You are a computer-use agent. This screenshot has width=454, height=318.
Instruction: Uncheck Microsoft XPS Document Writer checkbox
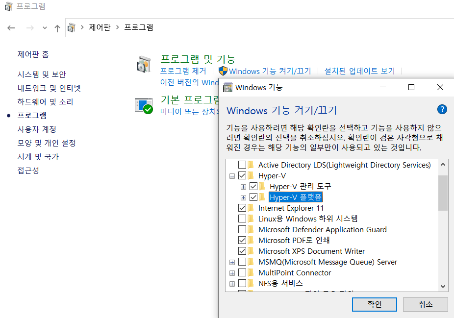point(242,251)
